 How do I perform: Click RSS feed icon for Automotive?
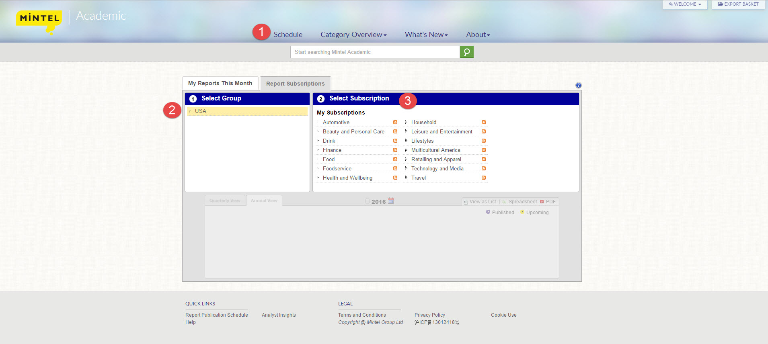[x=395, y=122]
